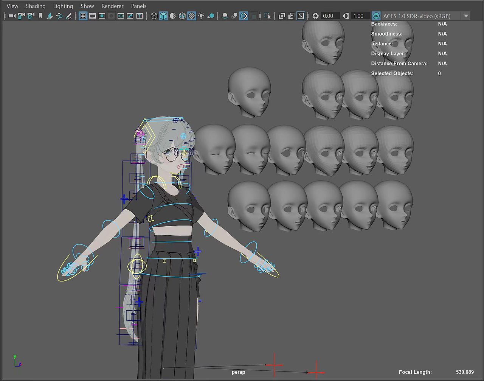Image resolution: width=484 pixels, height=381 pixels.
Task: Open the Show menu
Action: click(x=87, y=6)
